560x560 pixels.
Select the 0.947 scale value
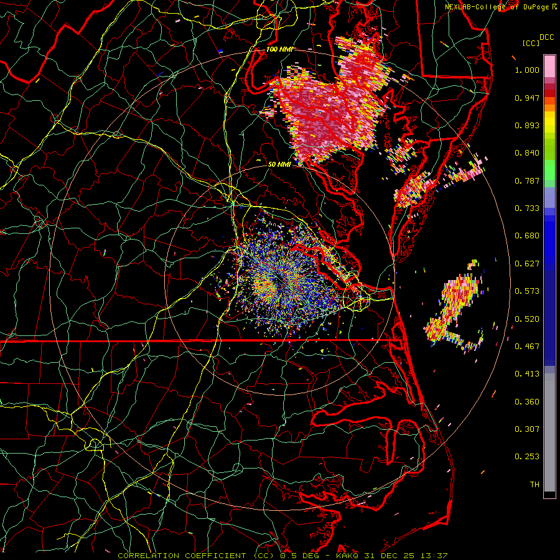[x=527, y=98]
